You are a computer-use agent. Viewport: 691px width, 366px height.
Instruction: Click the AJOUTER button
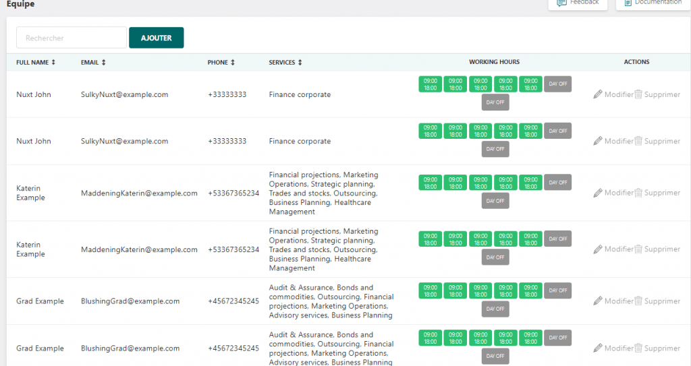[x=156, y=38]
